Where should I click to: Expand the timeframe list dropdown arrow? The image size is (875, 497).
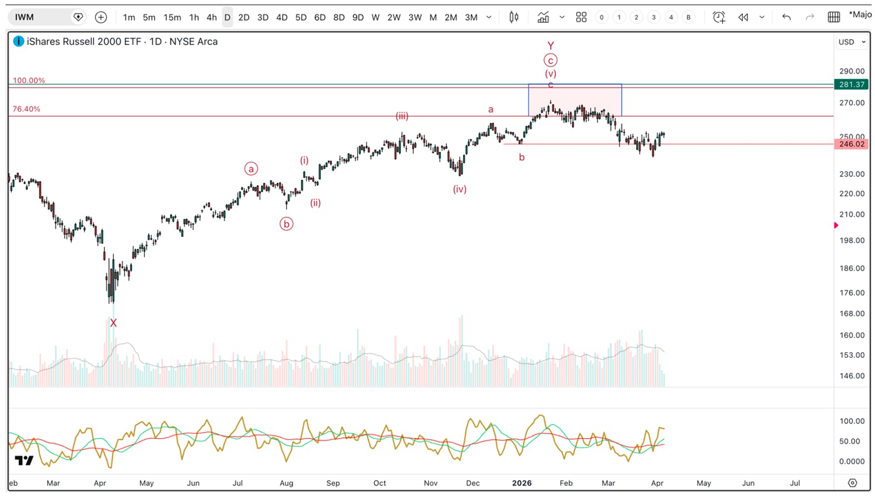tap(489, 17)
